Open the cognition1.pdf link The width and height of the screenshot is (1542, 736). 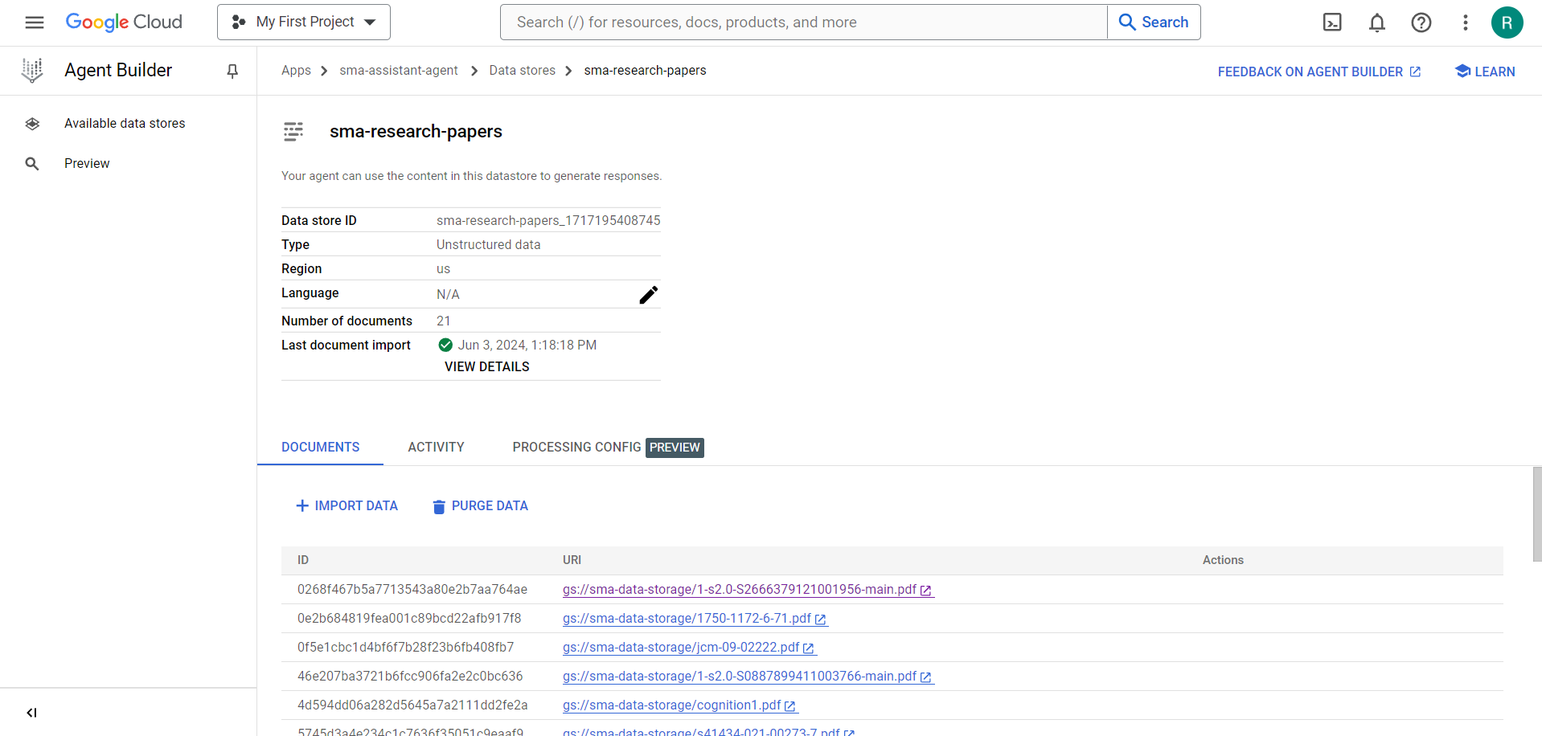tap(679, 705)
